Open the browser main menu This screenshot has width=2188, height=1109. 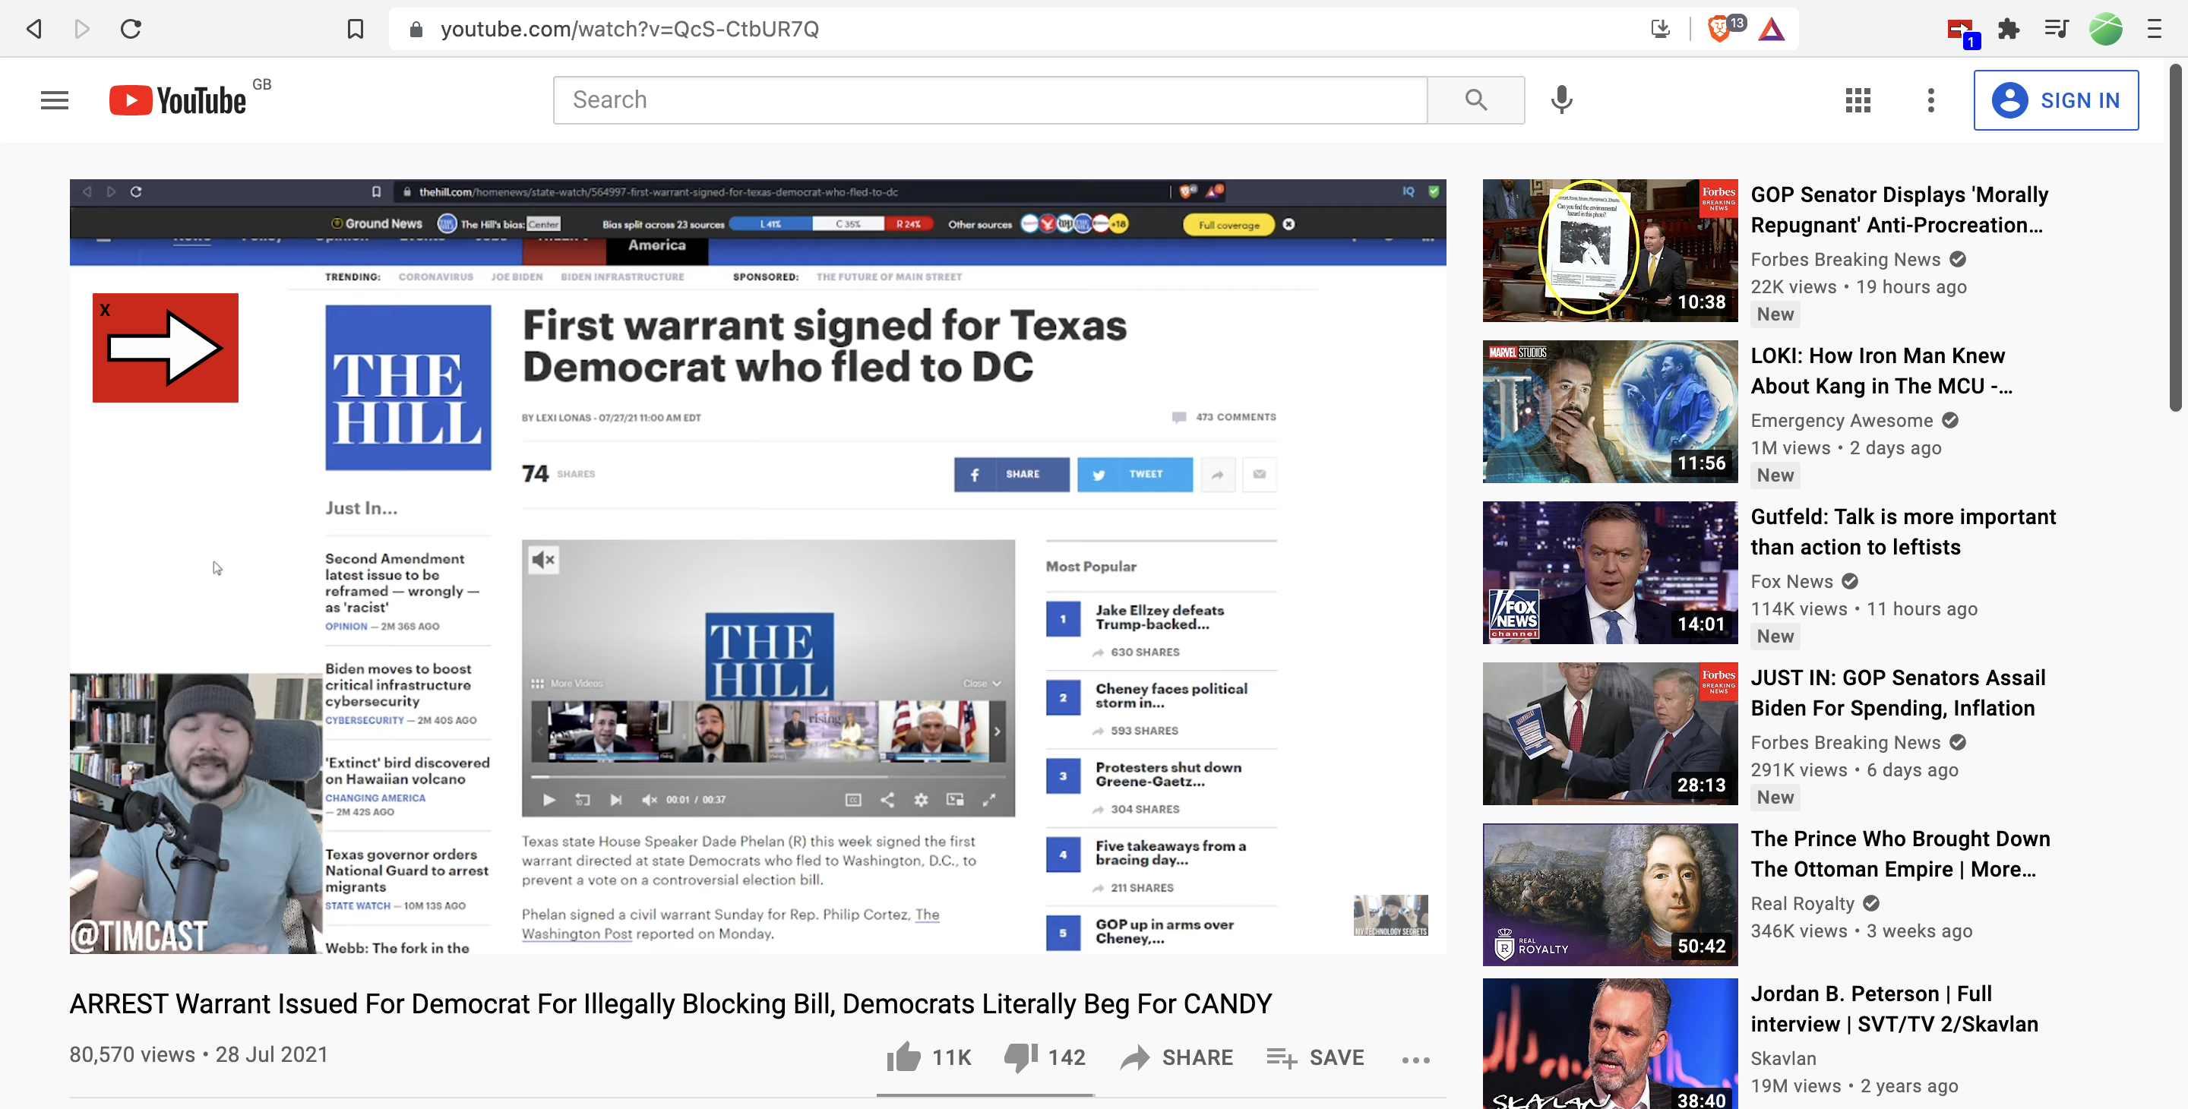click(x=2154, y=29)
